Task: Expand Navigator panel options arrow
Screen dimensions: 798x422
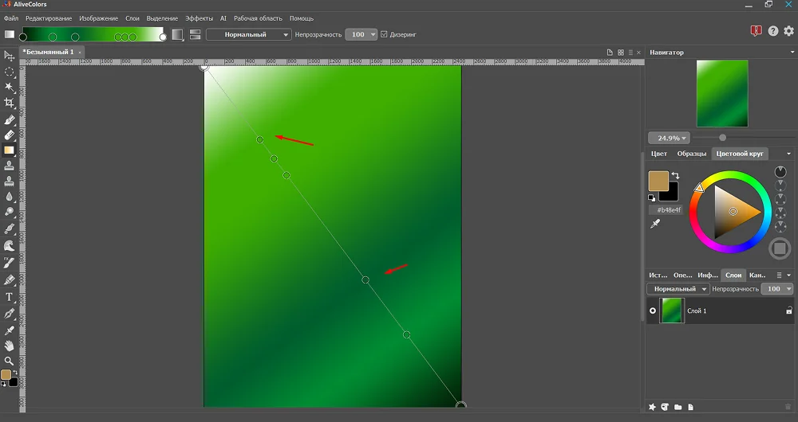Action: point(792,53)
